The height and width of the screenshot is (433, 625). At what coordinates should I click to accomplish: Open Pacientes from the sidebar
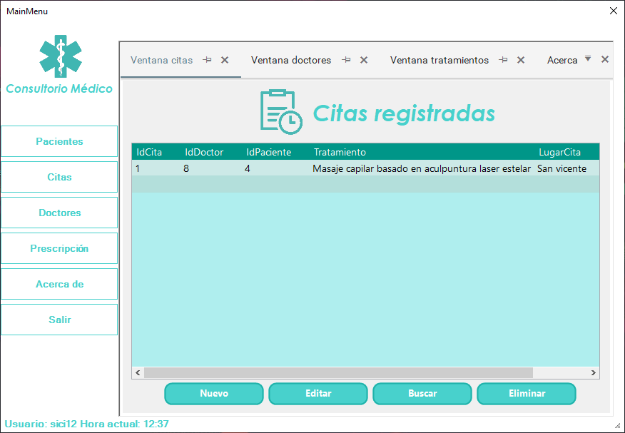(59, 141)
